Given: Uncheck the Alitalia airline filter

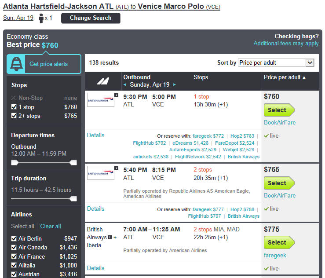Looking at the screenshot, I should 14,265.
